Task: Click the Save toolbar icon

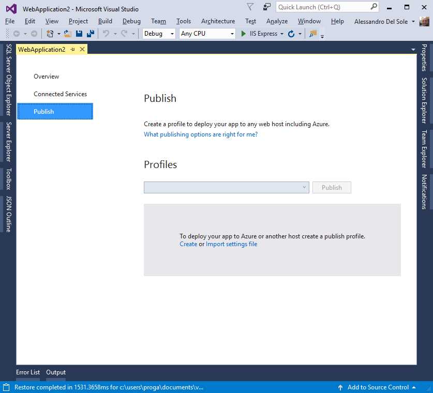Action: coord(79,33)
